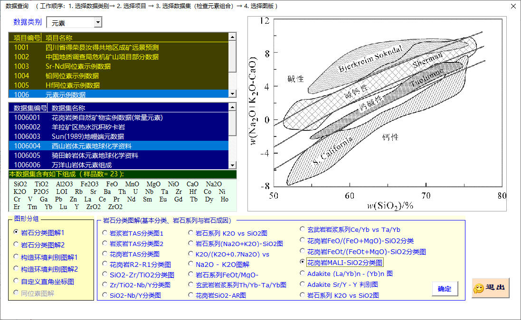Select 花岗岩SiO2-AR图 diagram option
Screen dimensions: 521x320
click(191, 295)
